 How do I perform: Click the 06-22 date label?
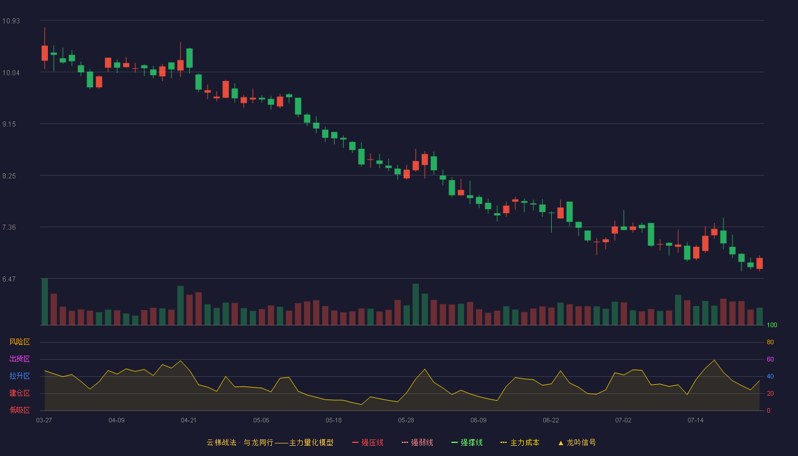pyautogui.click(x=551, y=420)
